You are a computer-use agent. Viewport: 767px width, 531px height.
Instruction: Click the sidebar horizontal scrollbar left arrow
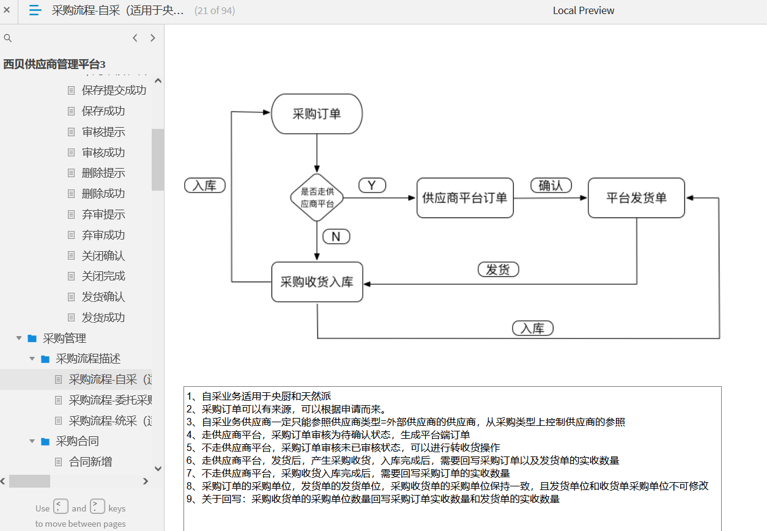point(4,482)
